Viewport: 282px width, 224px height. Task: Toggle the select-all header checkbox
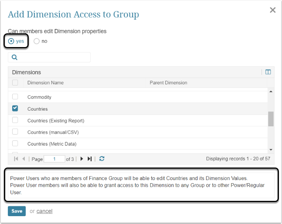pos(15,83)
